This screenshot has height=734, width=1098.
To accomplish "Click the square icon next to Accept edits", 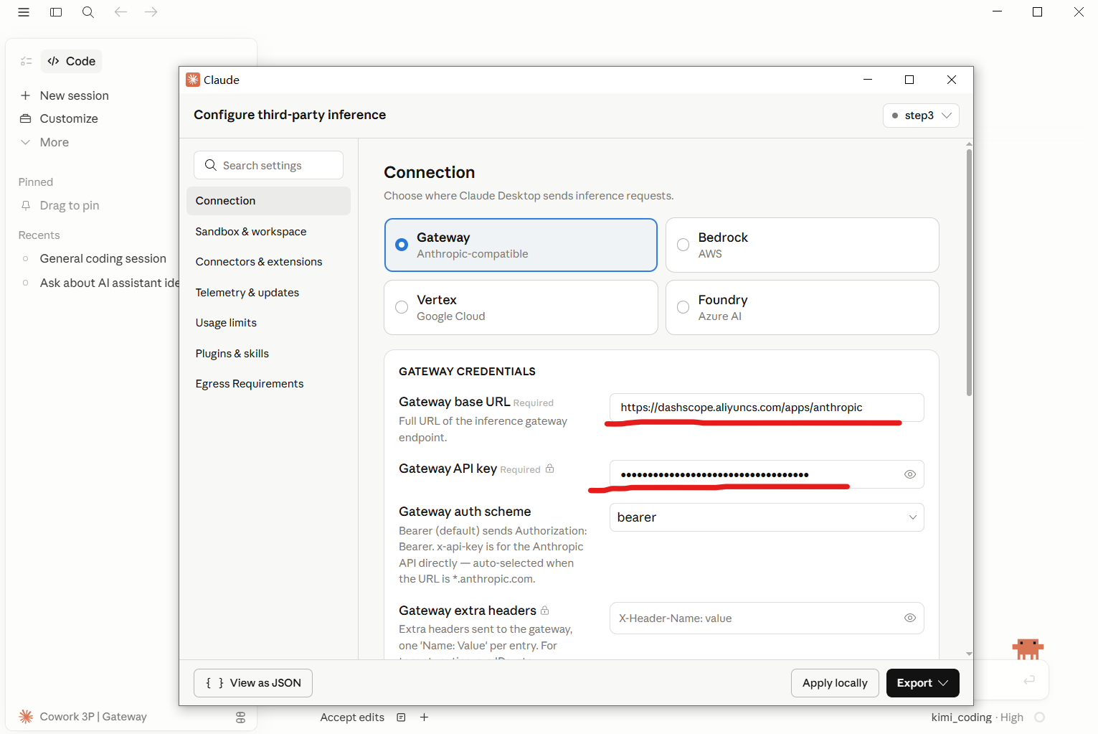I will 402,717.
